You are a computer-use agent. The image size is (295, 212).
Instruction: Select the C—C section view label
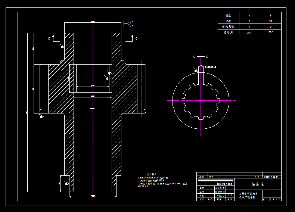pos(201,57)
